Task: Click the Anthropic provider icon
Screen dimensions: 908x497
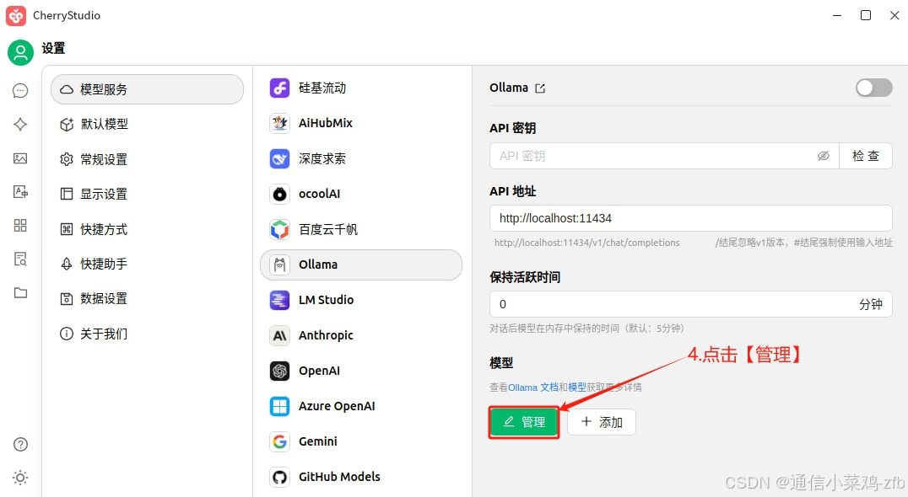Action: pyautogui.click(x=279, y=335)
